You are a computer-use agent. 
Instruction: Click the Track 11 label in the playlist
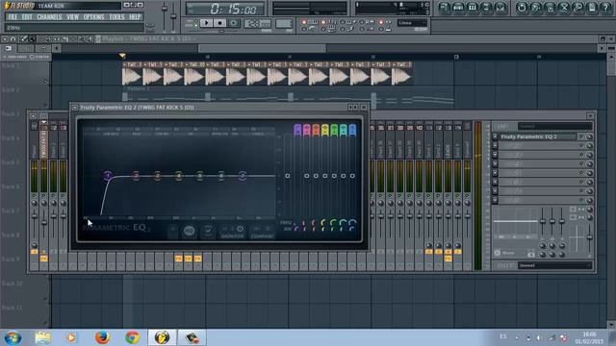point(13,308)
